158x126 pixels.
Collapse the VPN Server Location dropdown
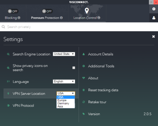pos(66,93)
